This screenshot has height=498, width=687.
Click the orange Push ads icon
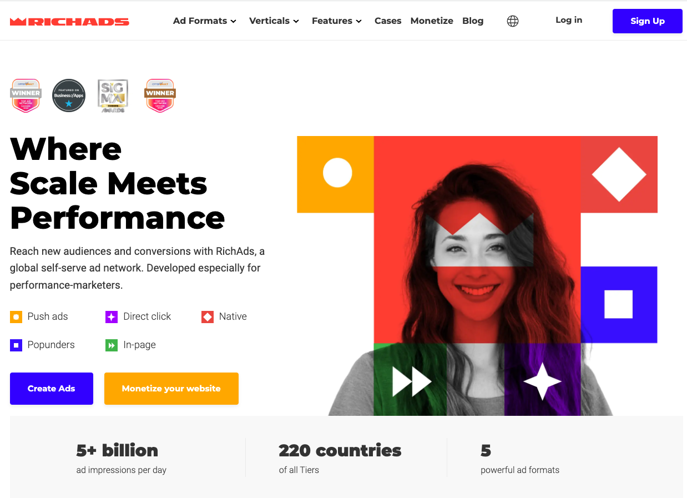(16, 317)
